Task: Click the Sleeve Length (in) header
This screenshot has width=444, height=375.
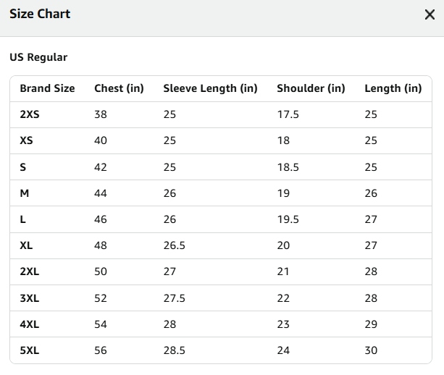Action: click(210, 88)
